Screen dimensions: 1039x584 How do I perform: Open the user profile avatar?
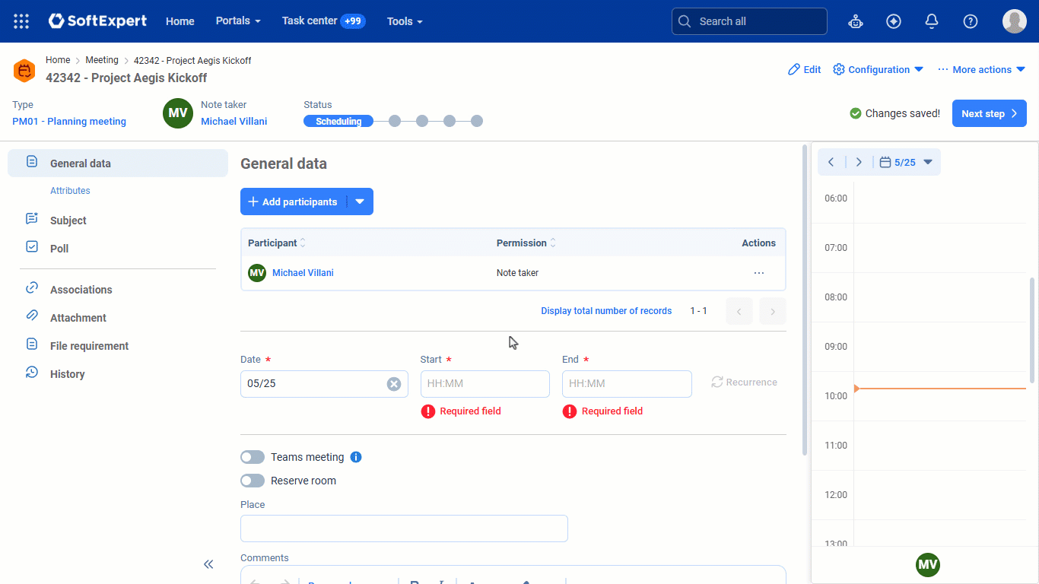pyautogui.click(x=1015, y=21)
